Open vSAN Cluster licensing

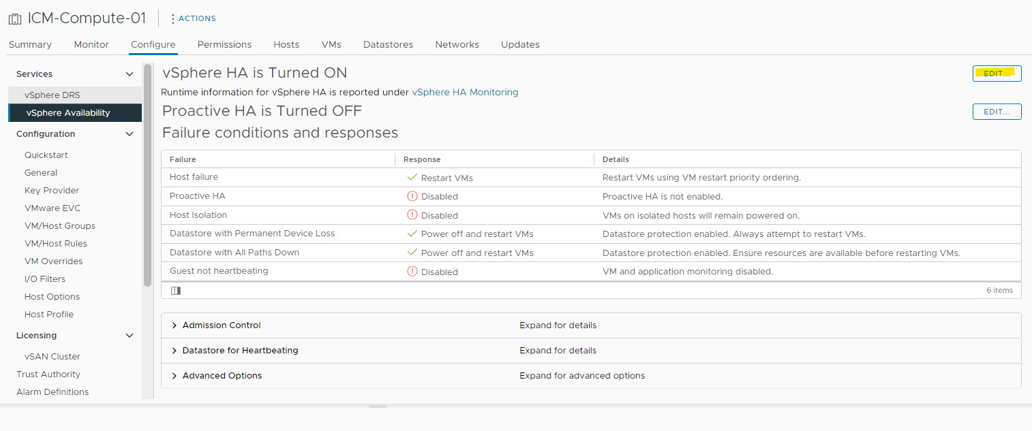click(x=52, y=356)
